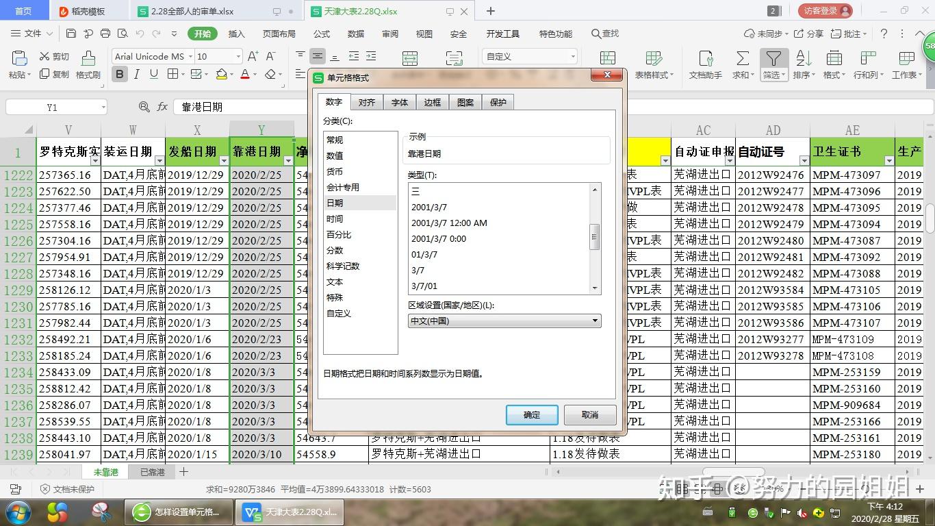The width and height of the screenshot is (935, 526).
Task: Click the Sort (排序) A-Z icon
Action: click(804, 58)
